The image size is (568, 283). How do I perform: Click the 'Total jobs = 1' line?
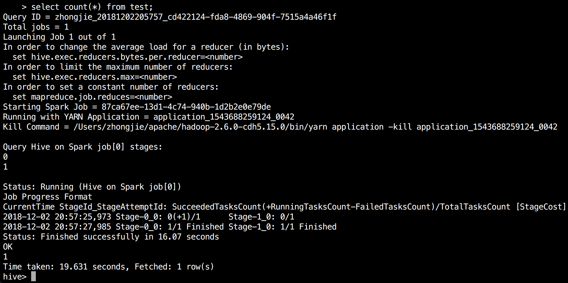pyautogui.click(x=36, y=27)
